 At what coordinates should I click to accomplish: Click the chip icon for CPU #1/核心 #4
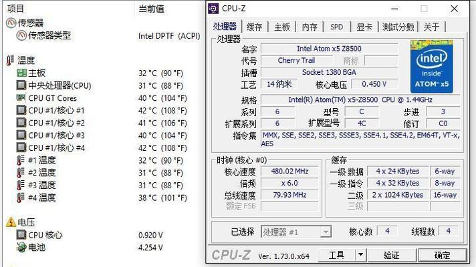click(x=21, y=148)
